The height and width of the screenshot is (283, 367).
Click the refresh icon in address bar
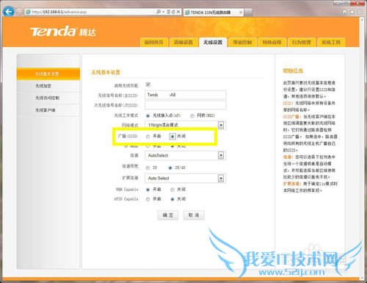[x=173, y=12]
